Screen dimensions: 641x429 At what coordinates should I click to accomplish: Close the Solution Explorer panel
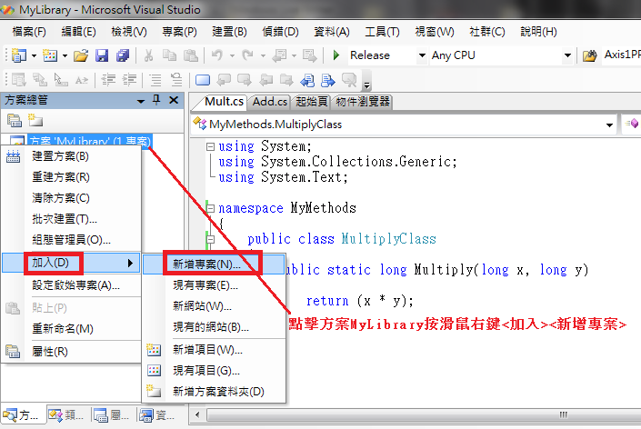click(174, 100)
